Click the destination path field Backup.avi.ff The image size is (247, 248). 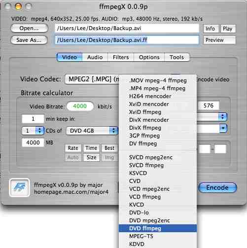[127, 40]
